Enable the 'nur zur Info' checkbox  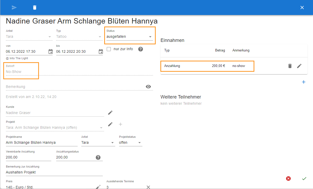109,49
